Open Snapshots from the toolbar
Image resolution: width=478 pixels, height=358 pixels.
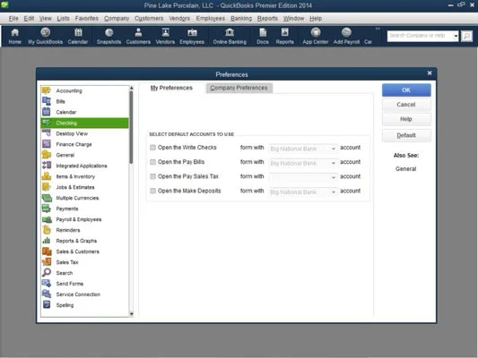(x=109, y=36)
